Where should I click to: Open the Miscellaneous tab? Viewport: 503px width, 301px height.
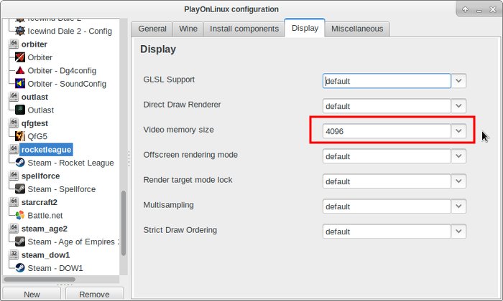pyautogui.click(x=357, y=29)
